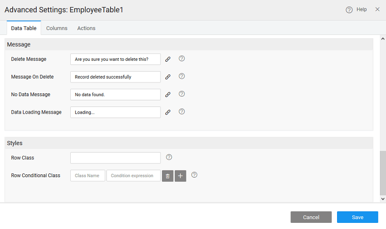This screenshot has height=229, width=386.
Task: Open the Help link in header
Action: point(357,9)
